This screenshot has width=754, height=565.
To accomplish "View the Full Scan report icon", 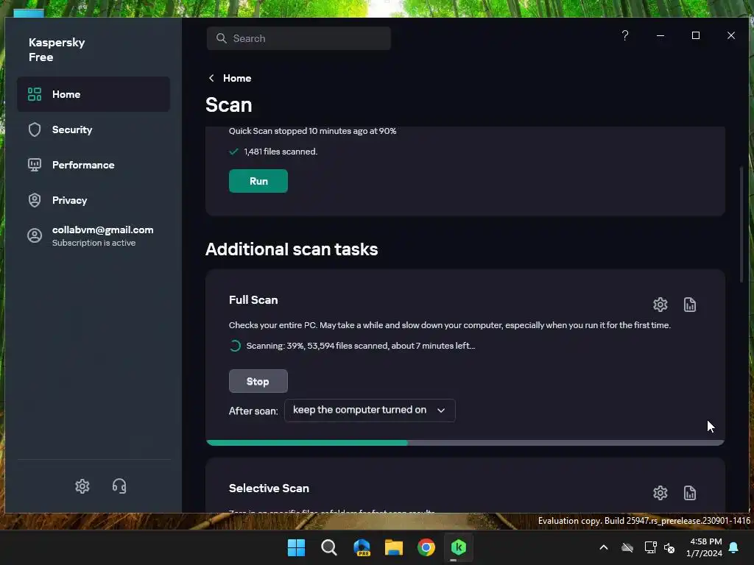I will point(689,305).
